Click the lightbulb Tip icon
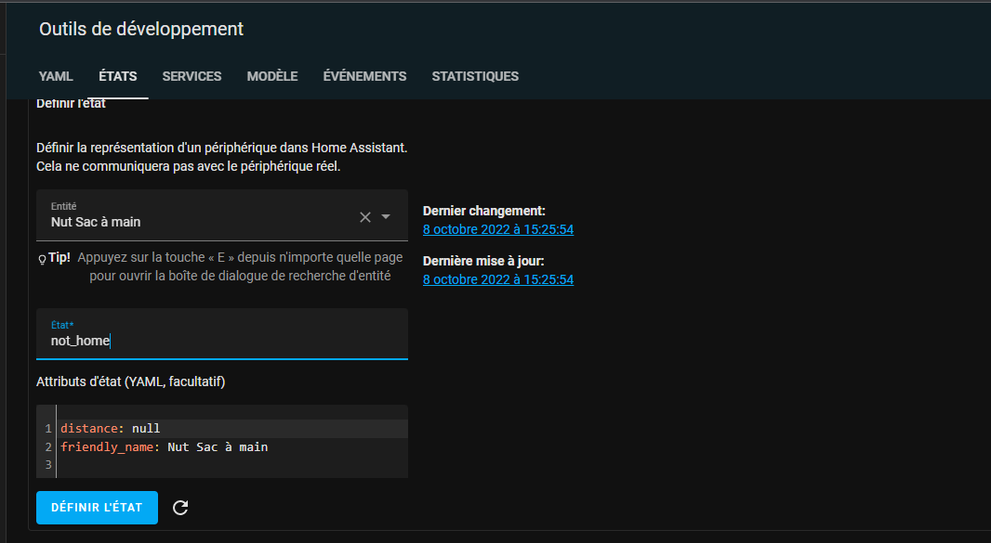The image size is (991, 543). coord(42,259)
